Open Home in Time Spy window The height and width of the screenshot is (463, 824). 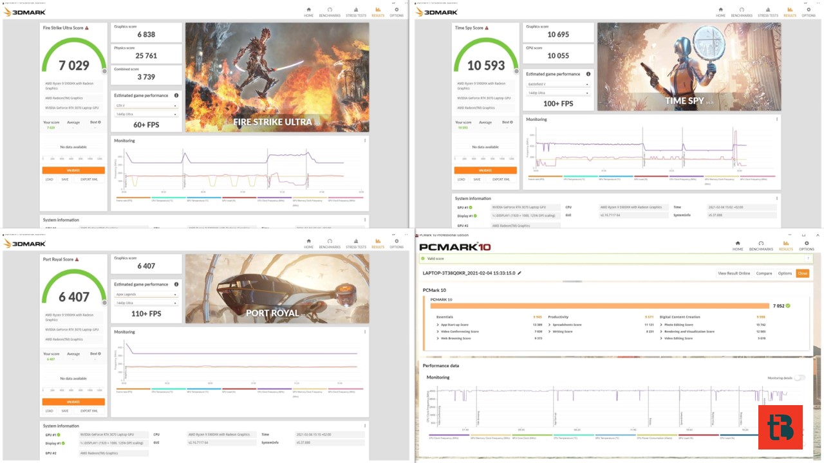pyautogui.click(x=720, y=12)
